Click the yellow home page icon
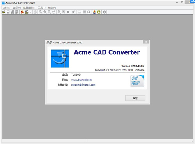 [x=99, y=12]
